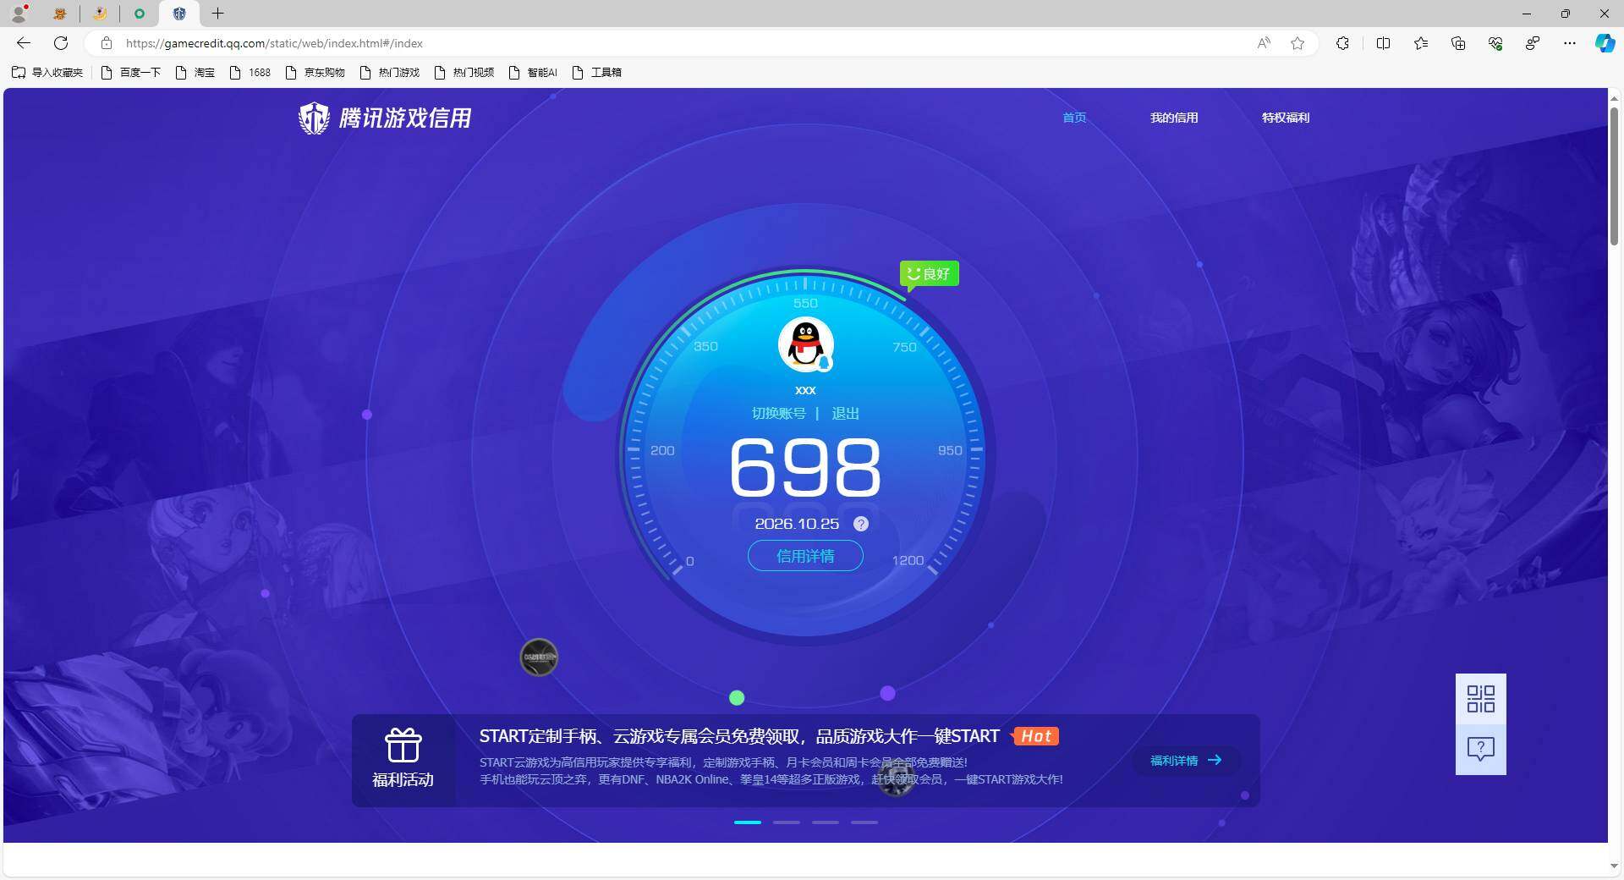Open the 百度一下 bookmark
The image size is (1624, 880).
coord(130,73)
